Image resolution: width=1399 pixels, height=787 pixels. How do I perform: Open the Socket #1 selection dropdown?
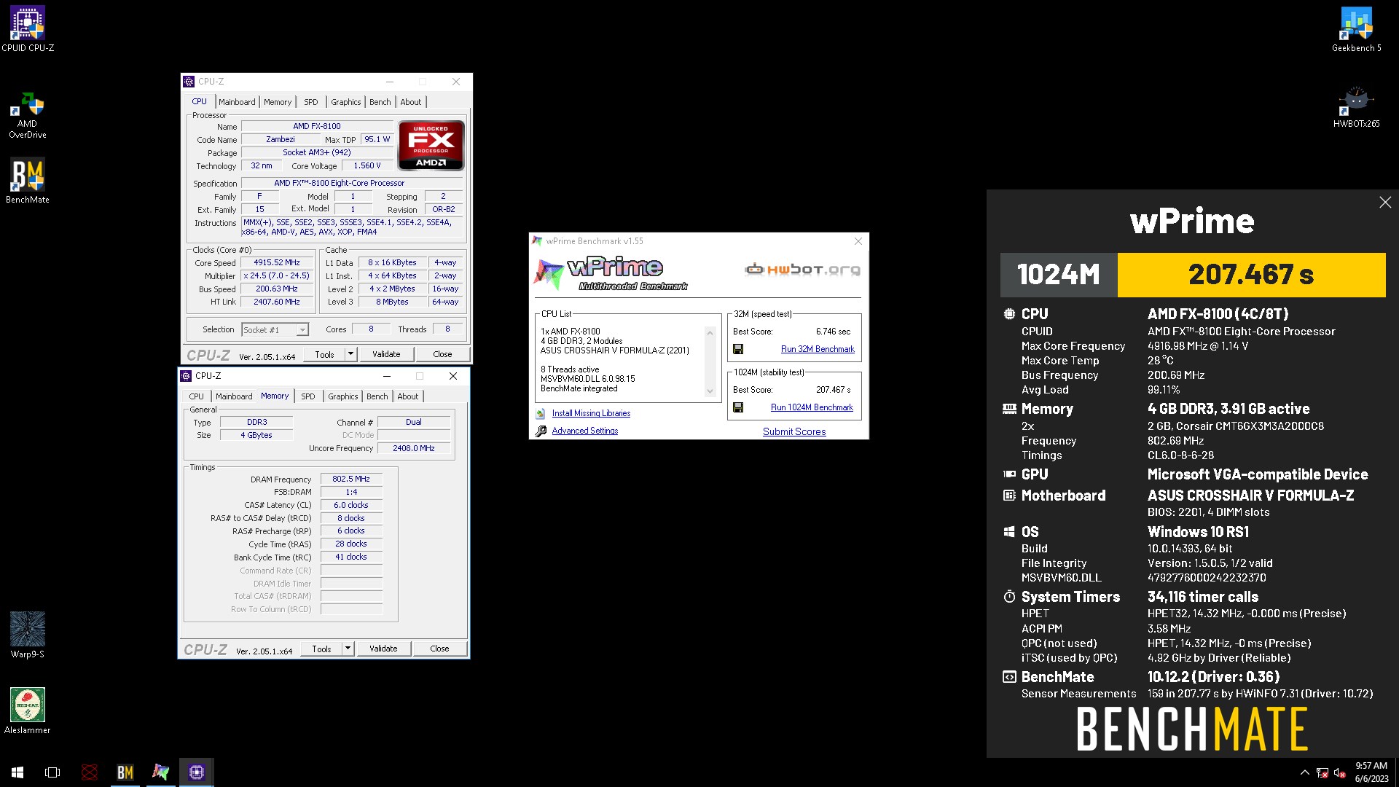[x=302, y=330]
